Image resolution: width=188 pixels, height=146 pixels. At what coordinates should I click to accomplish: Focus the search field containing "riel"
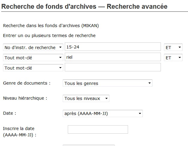click(113, 57)
